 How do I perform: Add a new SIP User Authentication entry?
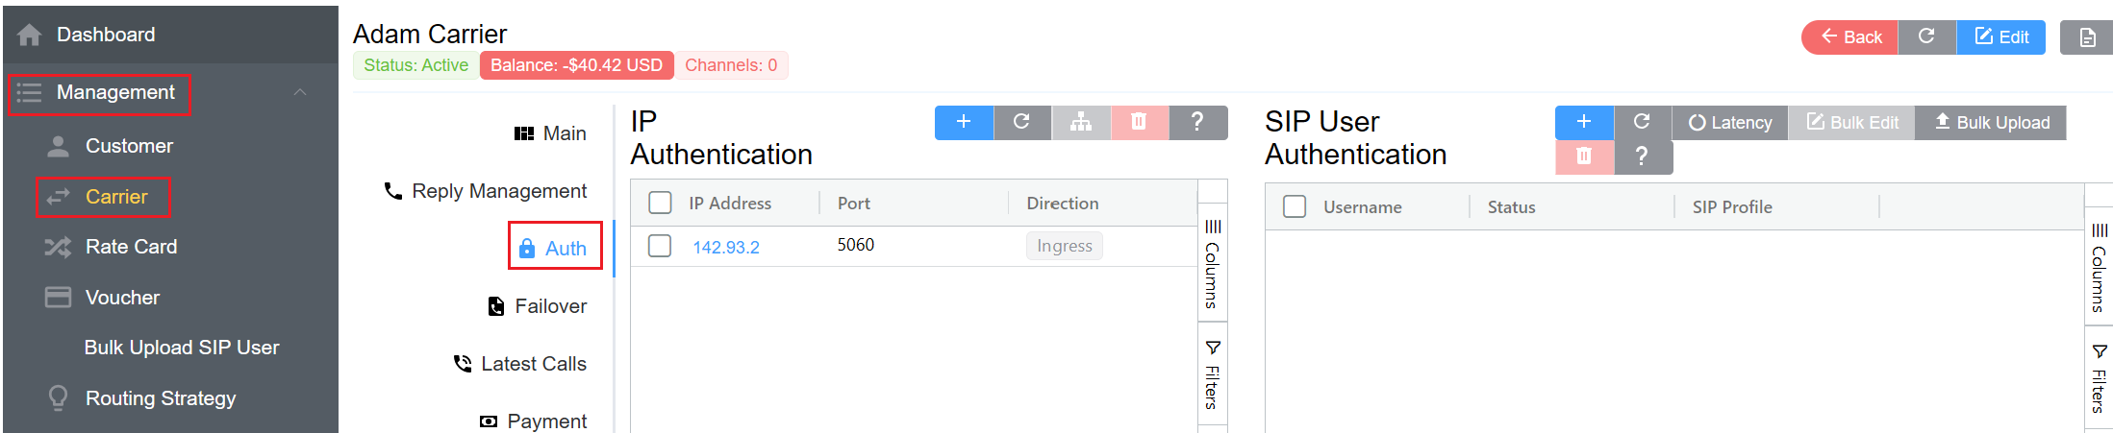[1584, 122]
